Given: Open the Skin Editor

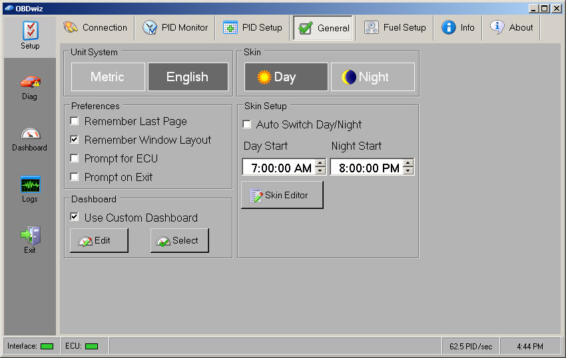Looking at the screenshot, I should 282,195.
